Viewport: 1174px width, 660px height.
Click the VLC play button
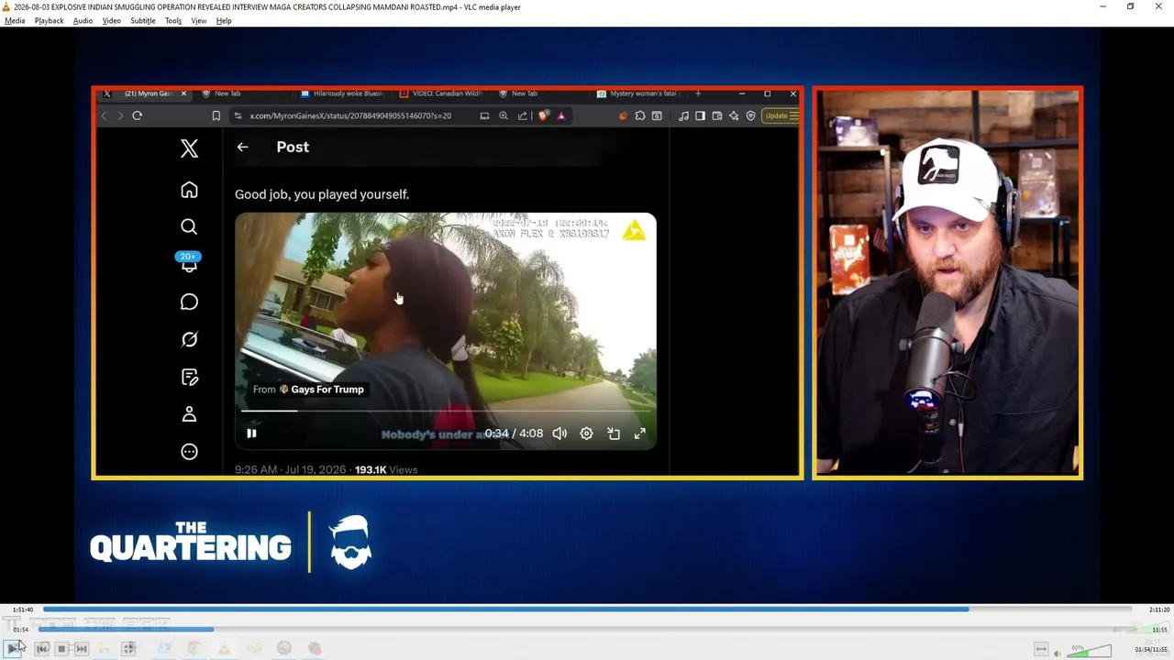click(13, 648)
